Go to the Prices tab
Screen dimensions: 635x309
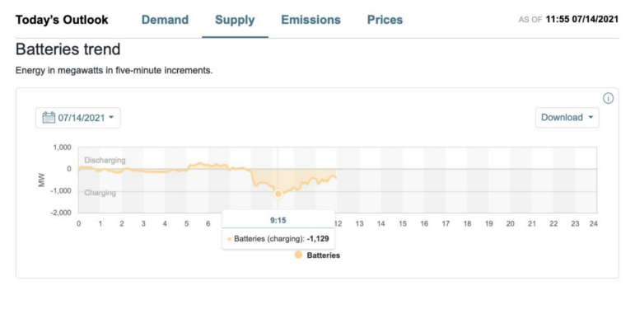coord(385,20)
